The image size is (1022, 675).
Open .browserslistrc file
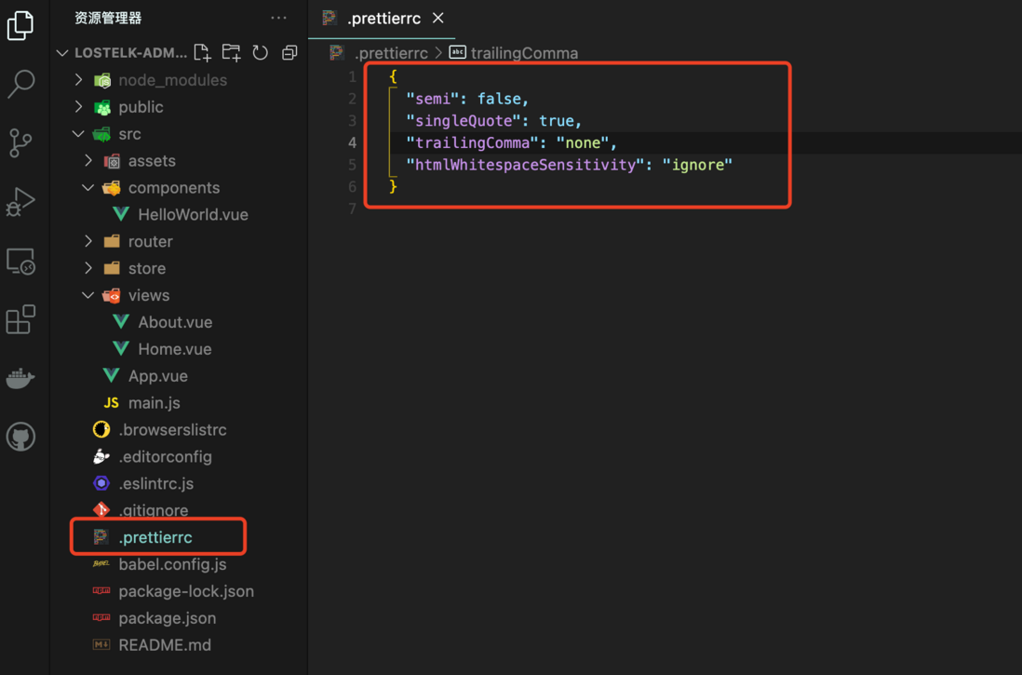tap(173, 430)
